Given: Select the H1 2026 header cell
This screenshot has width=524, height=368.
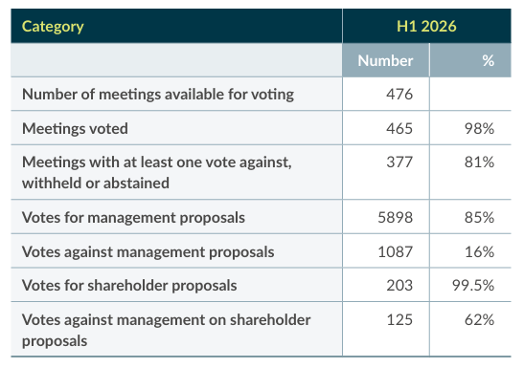Looking at the screenshot, I should pyautogui.click(x=426, y=26).
